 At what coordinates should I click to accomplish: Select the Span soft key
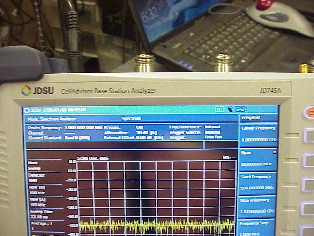pyautogui.click(x=258, y=160)
